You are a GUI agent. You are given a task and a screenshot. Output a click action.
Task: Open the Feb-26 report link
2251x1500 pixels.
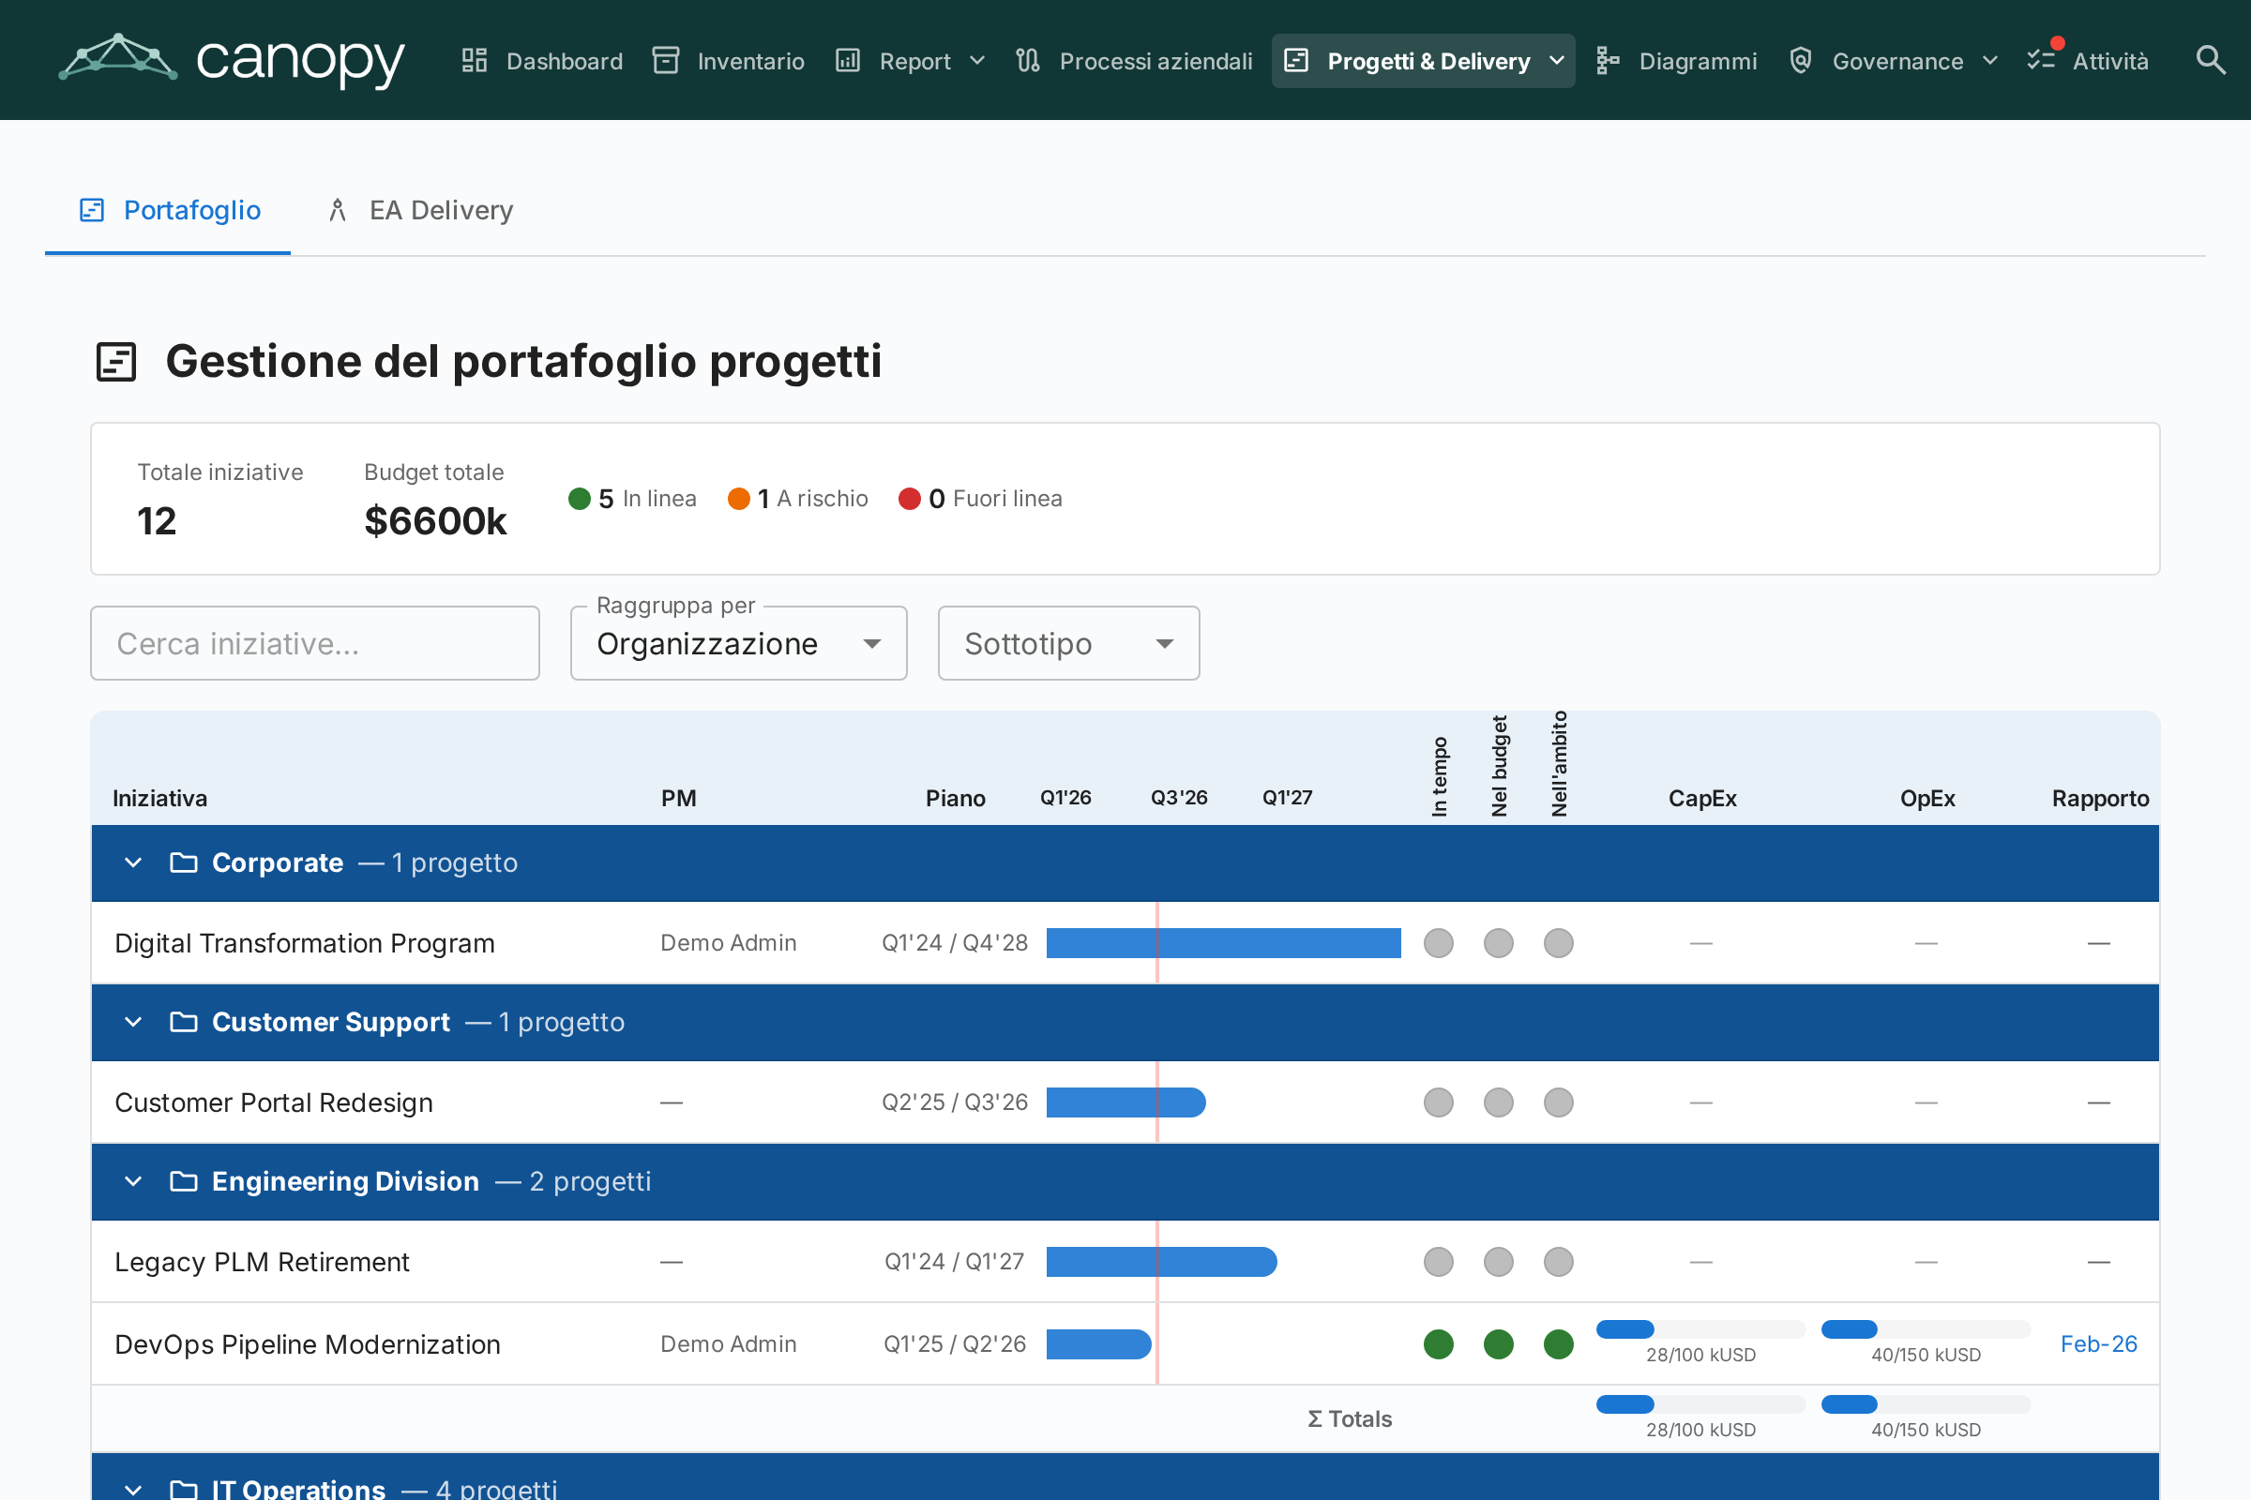(2098, 1344)
